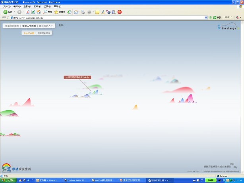The image size is (244, 183).
Task: Expand the 链接 Links toolbar chevron
Action: (x=232, y=17)
